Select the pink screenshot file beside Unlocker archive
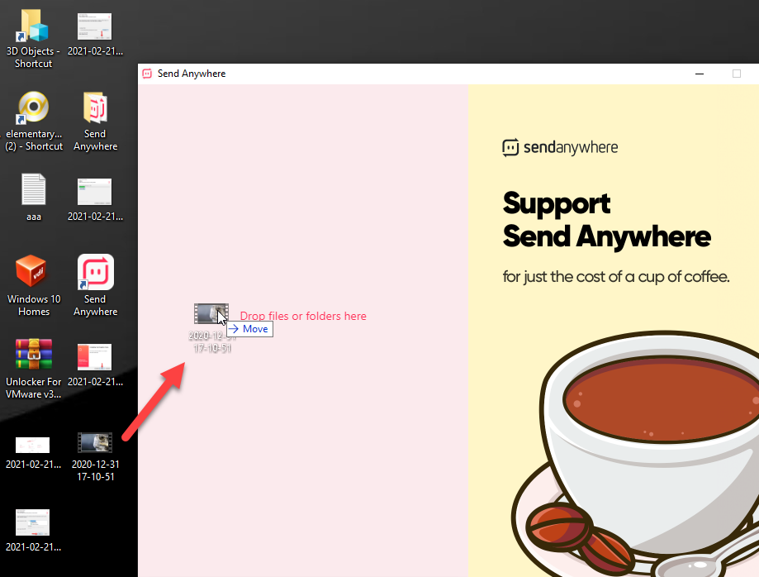This screenshot has width=759, height=577. pos(95,356)
